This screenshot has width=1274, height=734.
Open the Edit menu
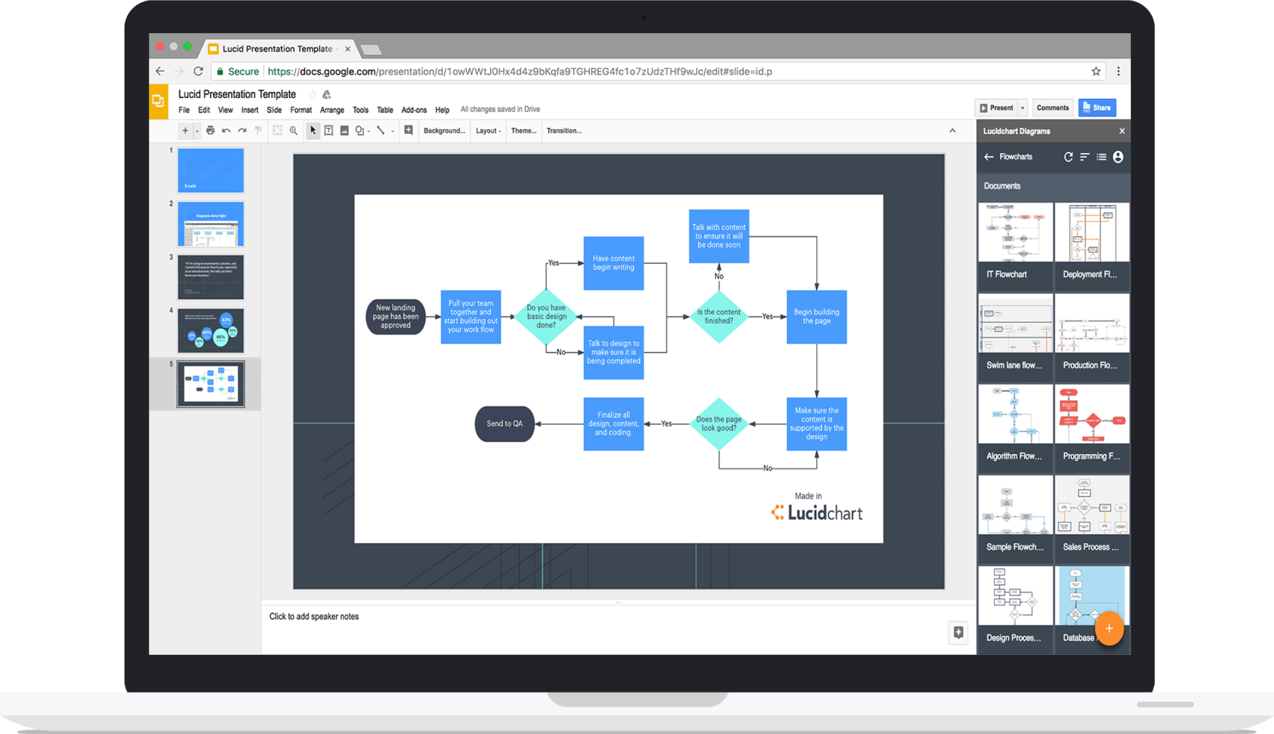[x=204, y=110]
